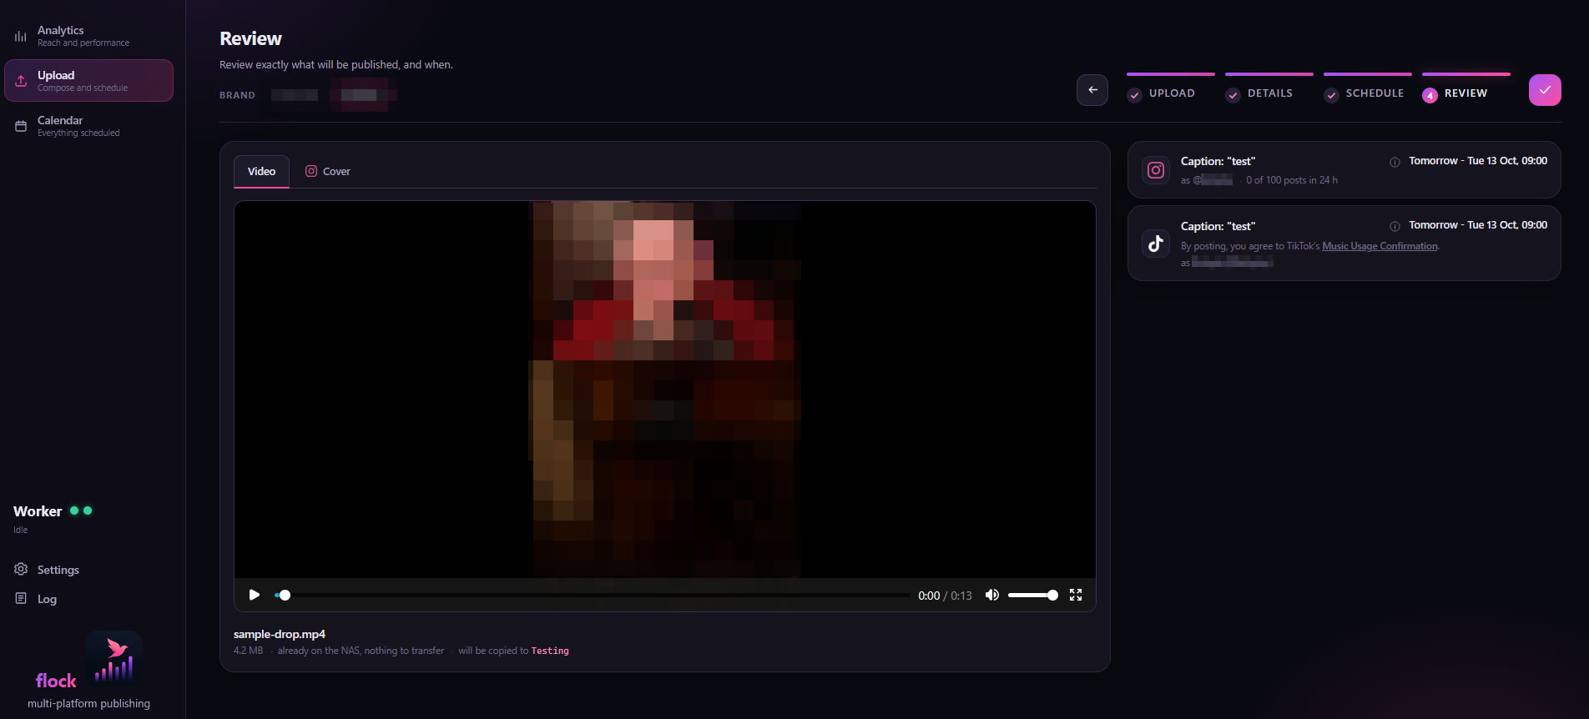
Task: Click the info icon on TikTok schedule time
Action: point(1395,226)
